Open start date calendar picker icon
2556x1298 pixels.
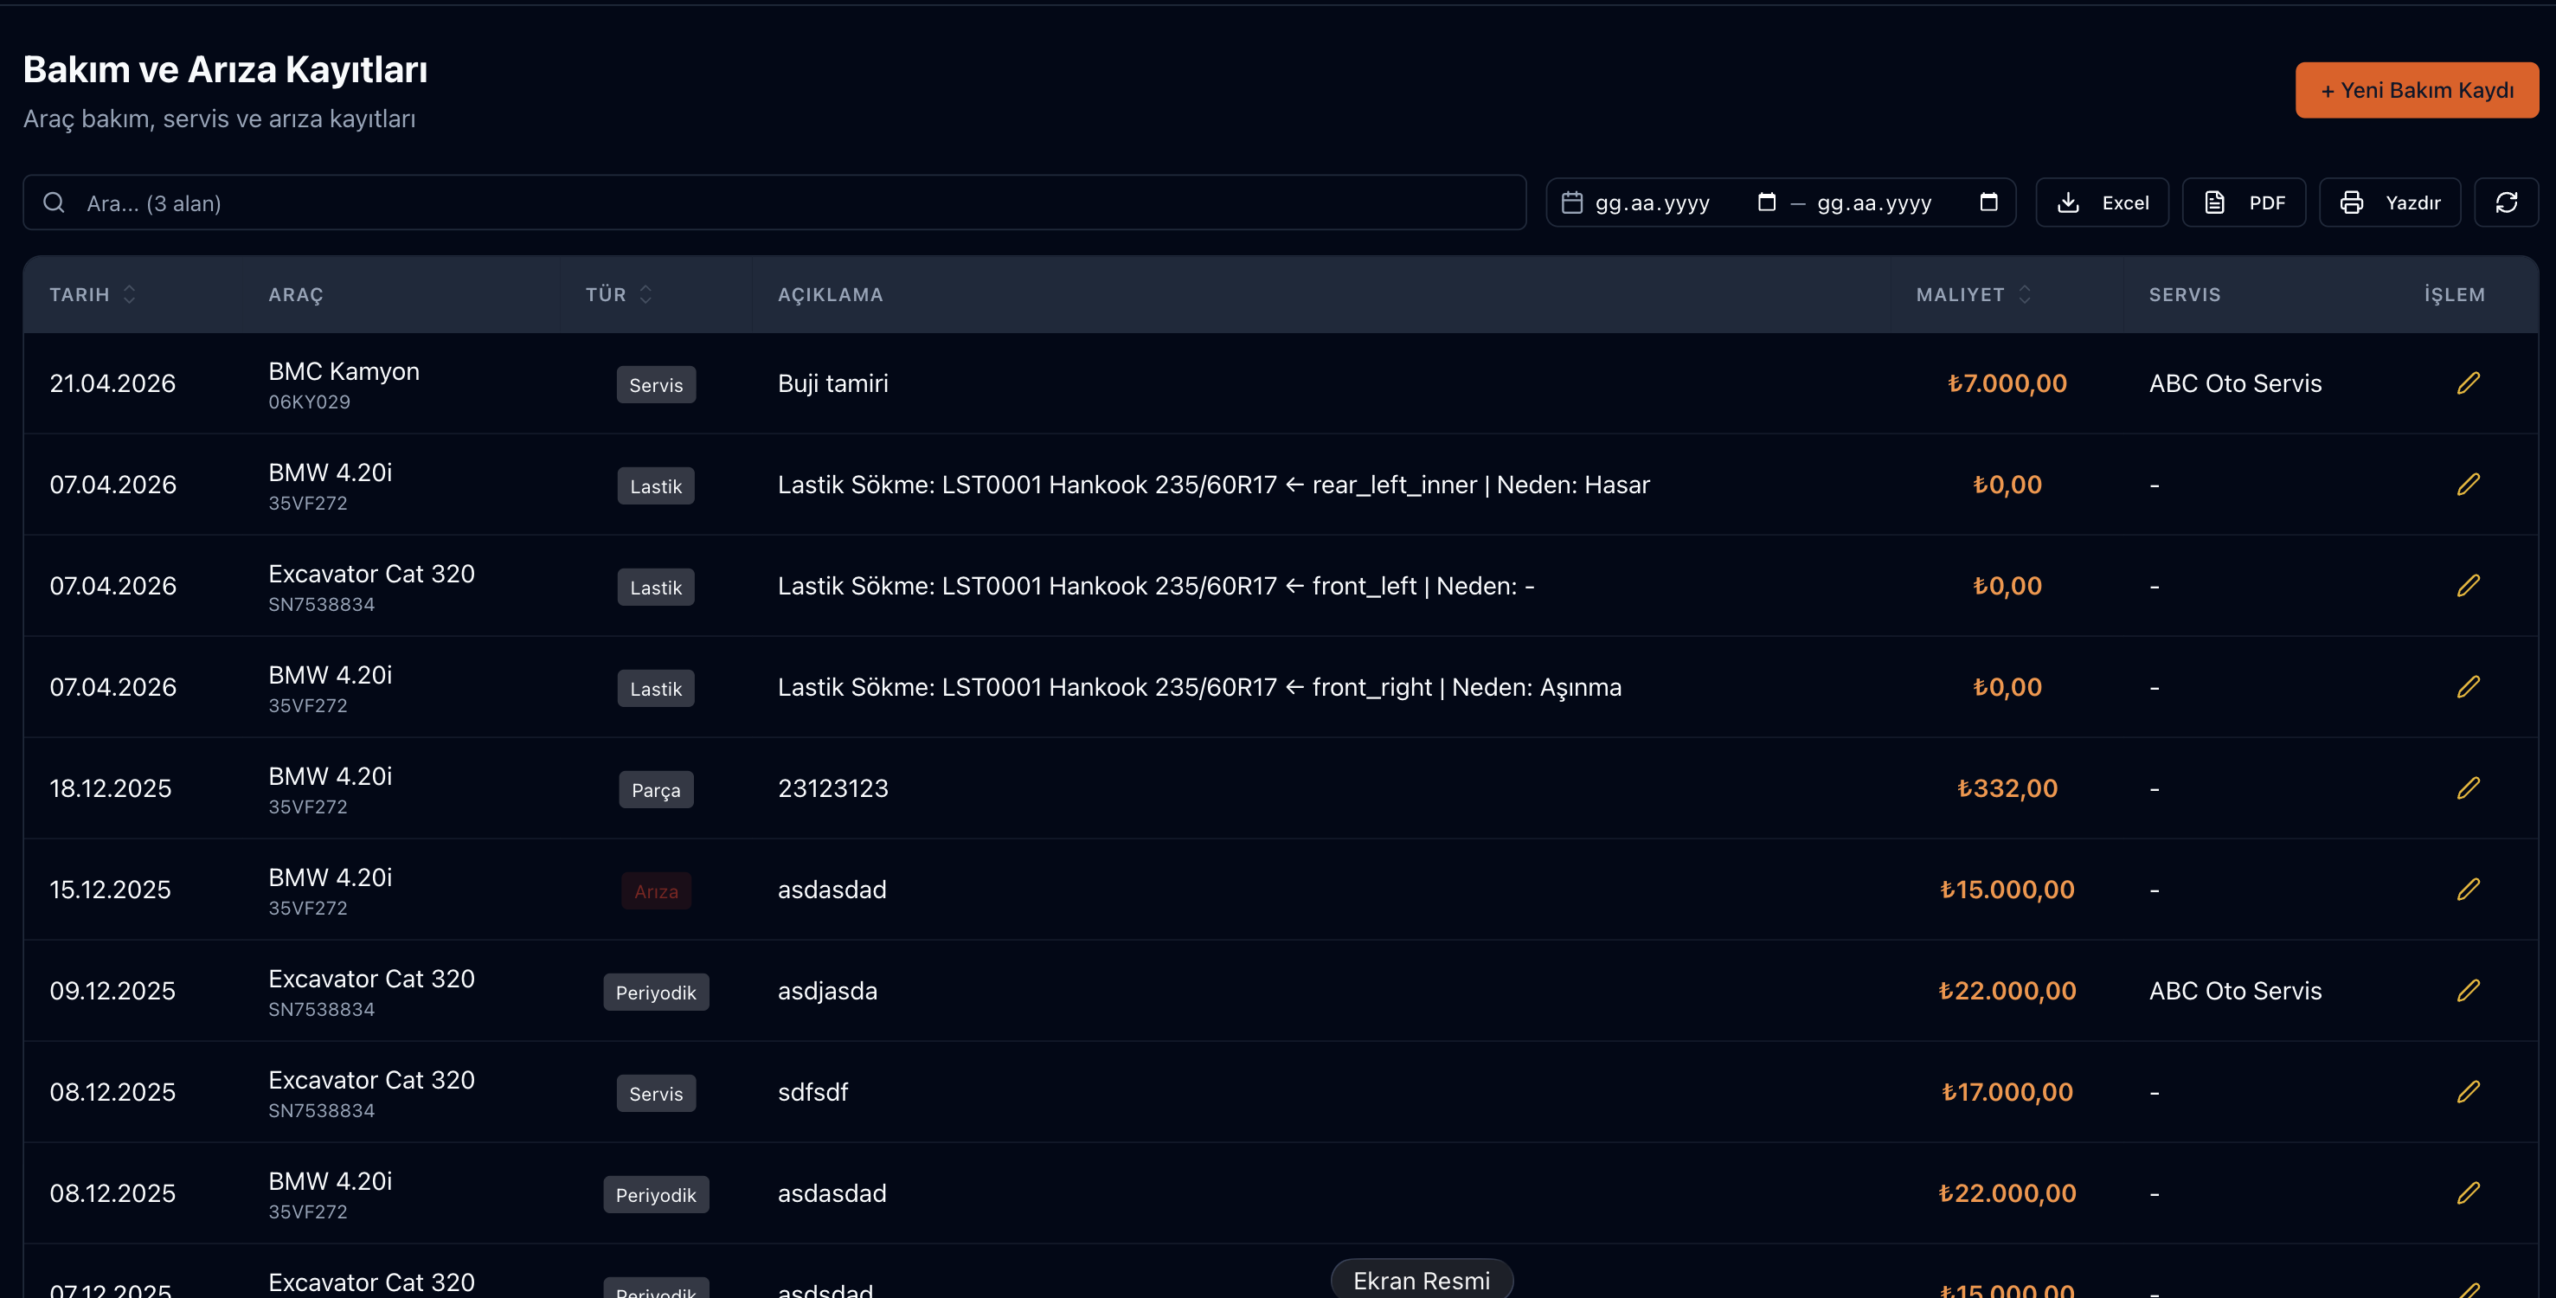click(x=1766, y=202)
